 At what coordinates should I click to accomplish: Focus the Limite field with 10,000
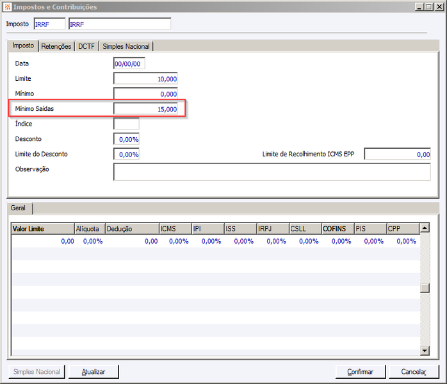coord(145,79)
